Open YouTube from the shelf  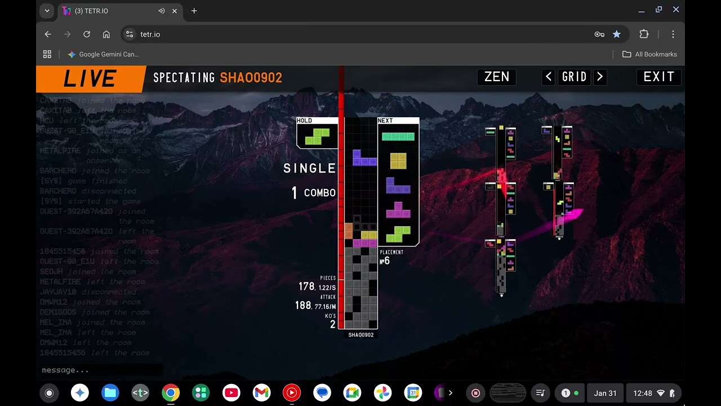[231, 393]
